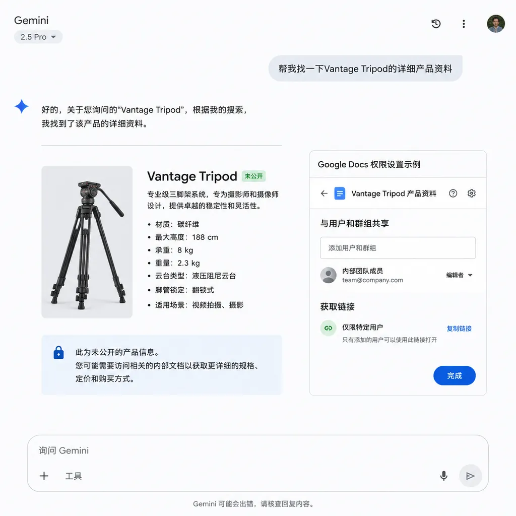This screenshot has height=516, width=516.
Task: Click the 适用场景: 视频拍摄、摄影 spec line
Action: click(x=200, y=305)
